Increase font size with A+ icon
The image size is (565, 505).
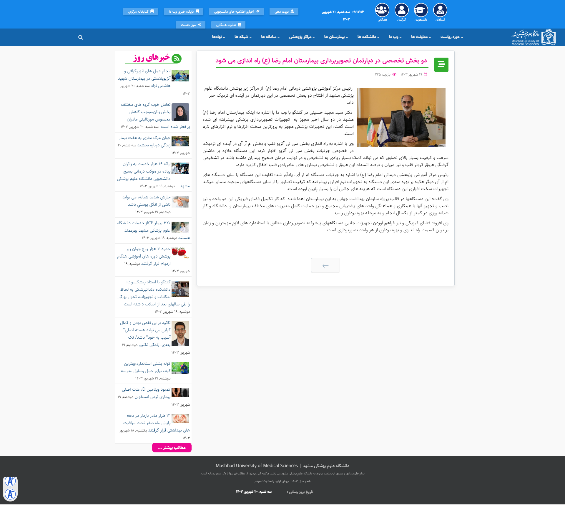tap(10, 481)
